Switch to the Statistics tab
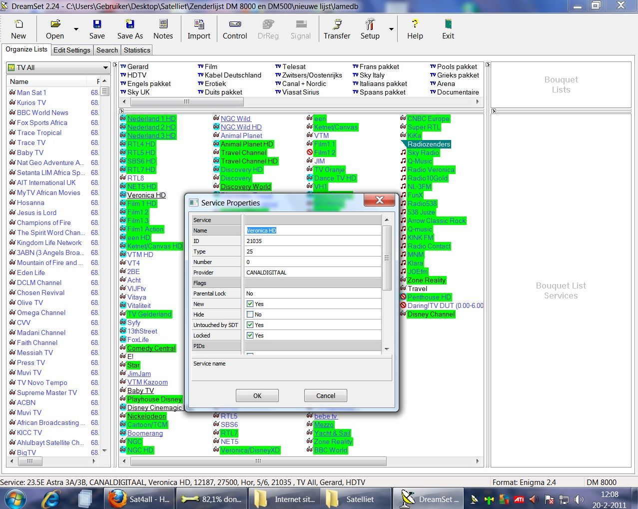 click(137, 50)
